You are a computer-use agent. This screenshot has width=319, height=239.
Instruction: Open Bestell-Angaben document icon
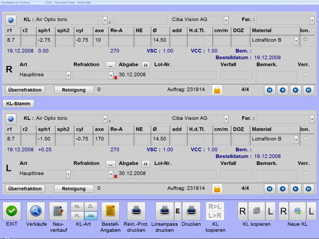point(110,211)
